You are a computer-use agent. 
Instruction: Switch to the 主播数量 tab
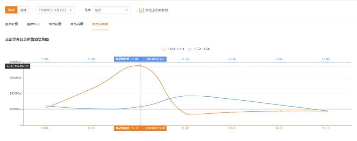12,24
